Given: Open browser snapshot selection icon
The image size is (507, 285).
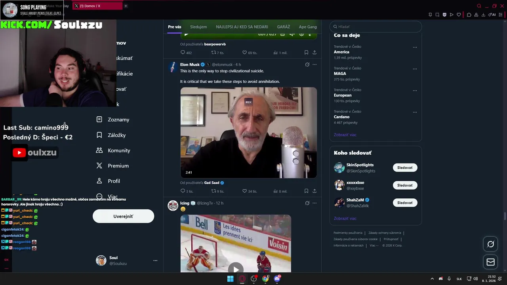Looking at the screenshot, I should [437, 15].
